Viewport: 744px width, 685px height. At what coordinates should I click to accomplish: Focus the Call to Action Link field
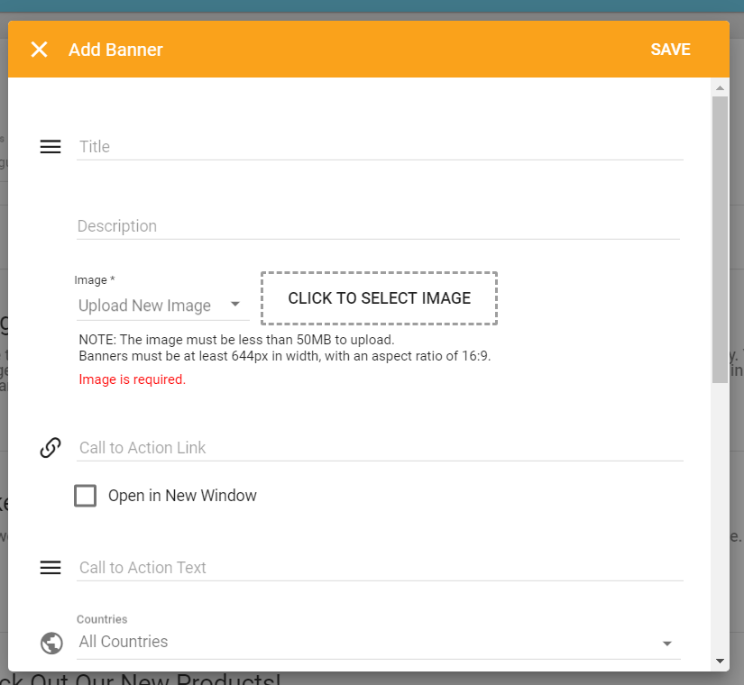[x=379, y=448]
